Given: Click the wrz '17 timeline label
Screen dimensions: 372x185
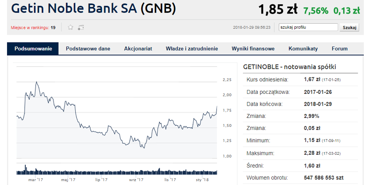Looking at the screenshot, I should 136,180.
